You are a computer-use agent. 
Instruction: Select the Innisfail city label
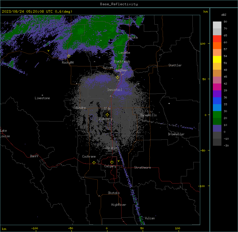pyautogui.click(x=115, y=90)
